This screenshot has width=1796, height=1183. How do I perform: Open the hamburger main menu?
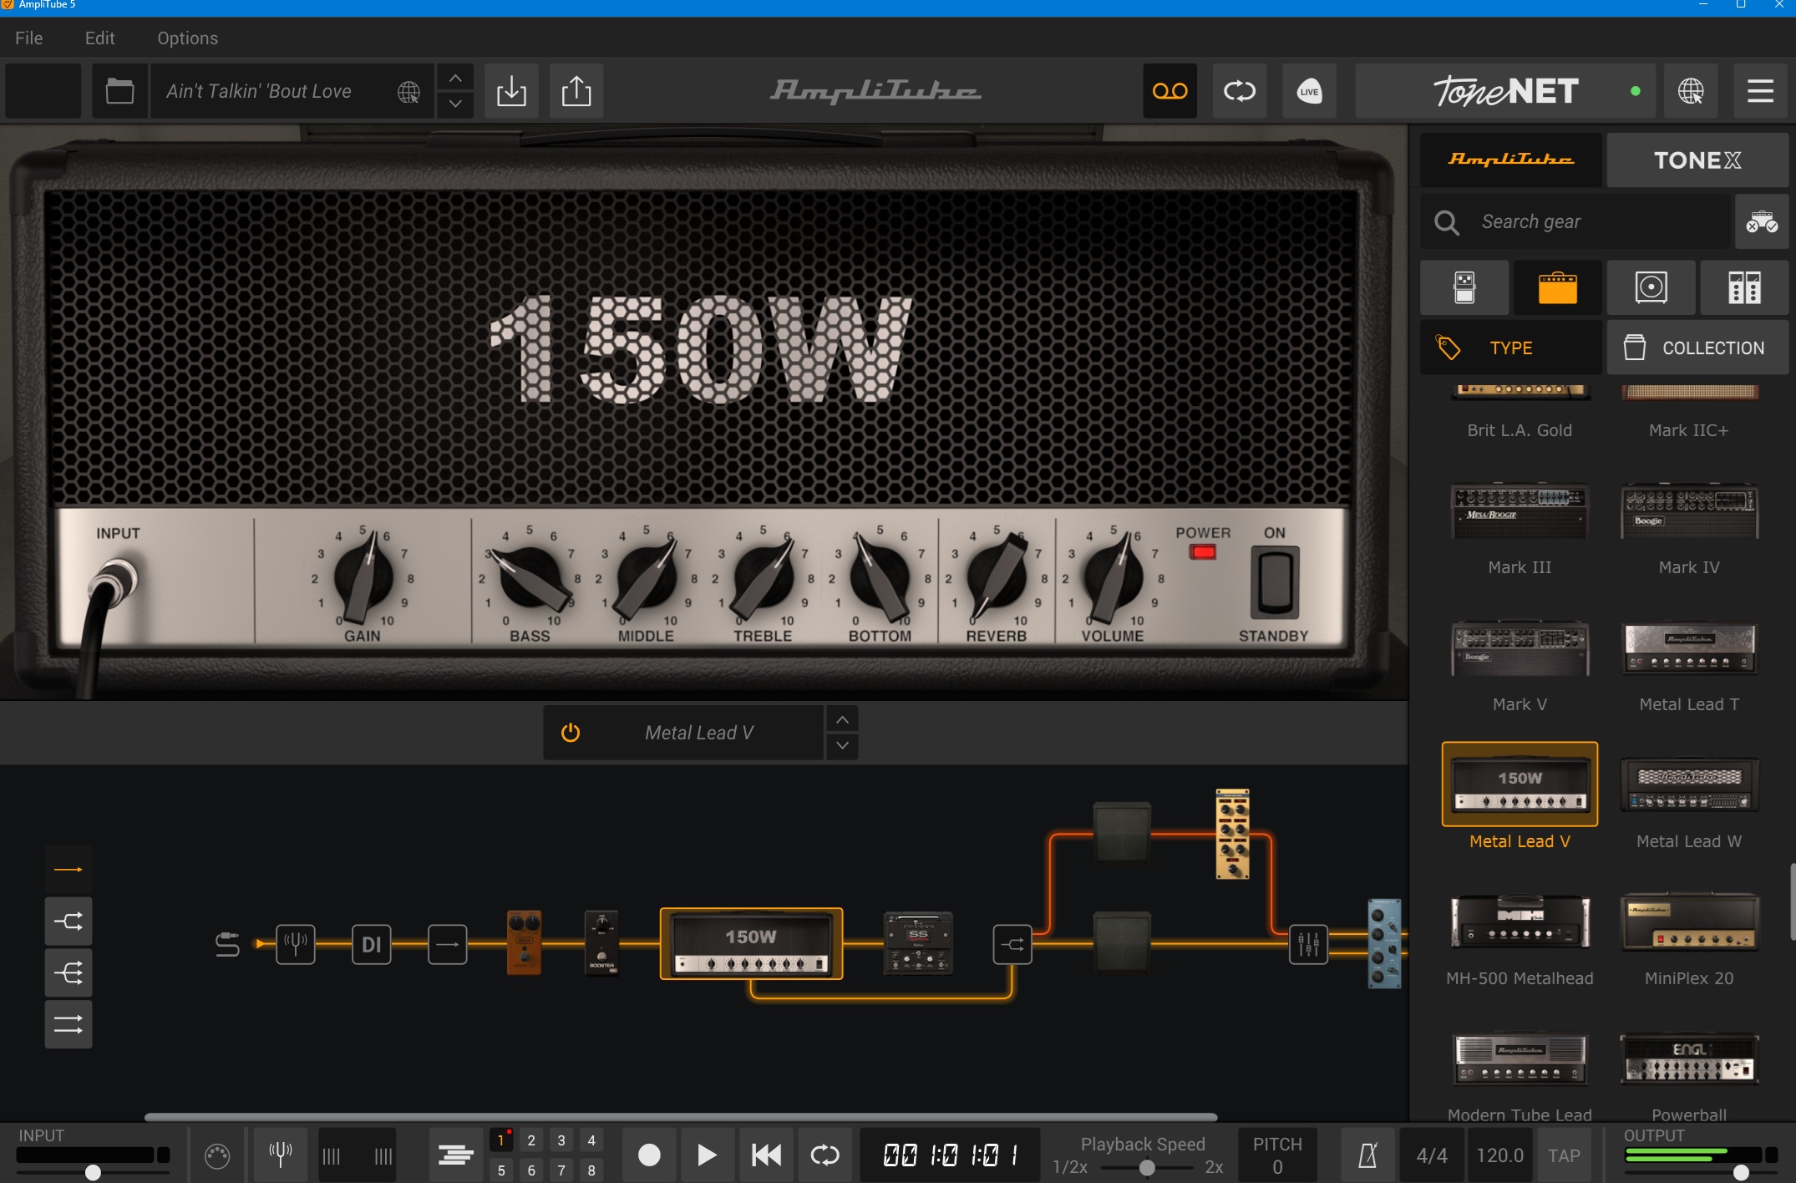(x=1760, y=91)
